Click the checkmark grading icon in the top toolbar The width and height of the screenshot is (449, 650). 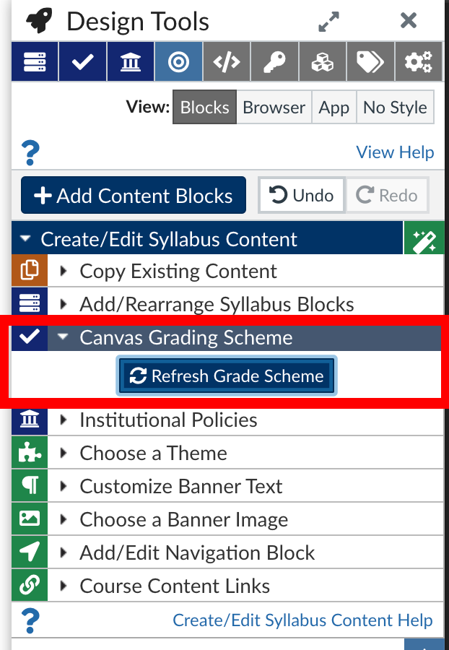click(x=82, y=61)
